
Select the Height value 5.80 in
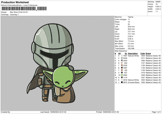(158, 6)
